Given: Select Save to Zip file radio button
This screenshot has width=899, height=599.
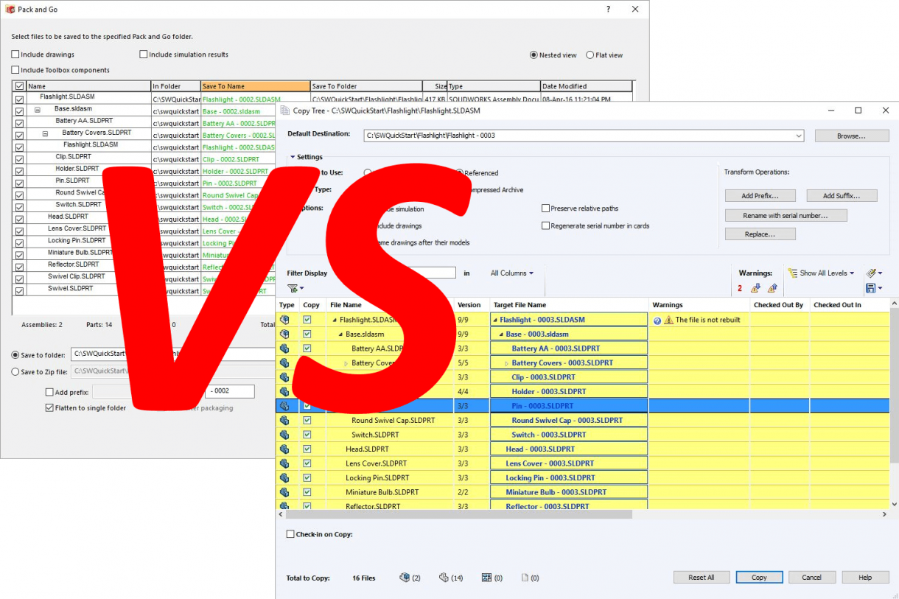Looking at the screenshot, I should pyautogui.click(x=15, y=372).
